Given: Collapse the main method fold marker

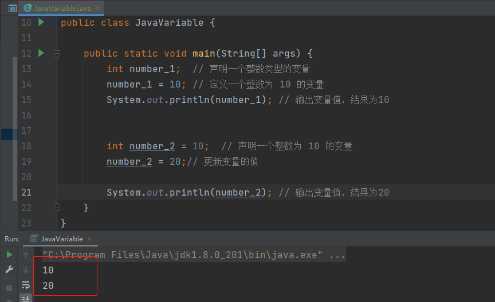Looking at the screenshot, I should (57, 53).
